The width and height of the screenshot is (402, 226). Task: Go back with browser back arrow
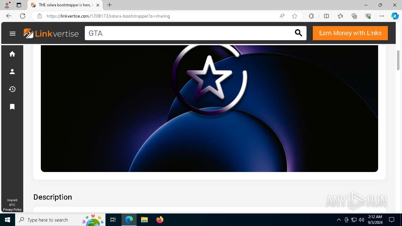coord(9,16)
